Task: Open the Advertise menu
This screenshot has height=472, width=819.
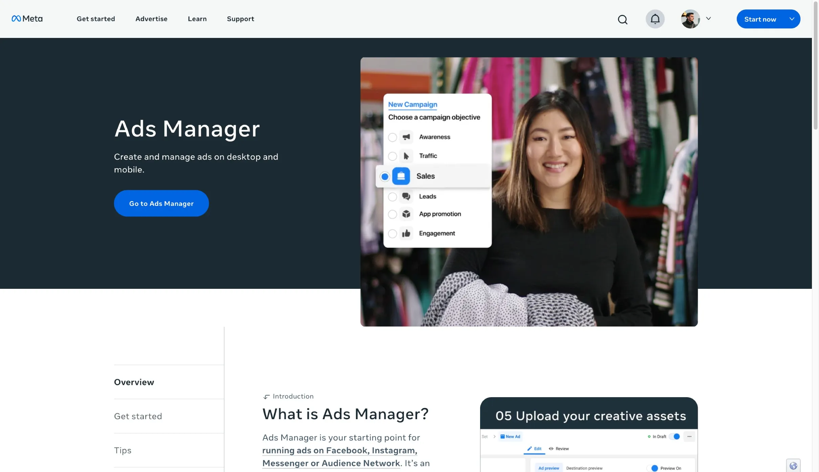Action: [x=151, y=19]
